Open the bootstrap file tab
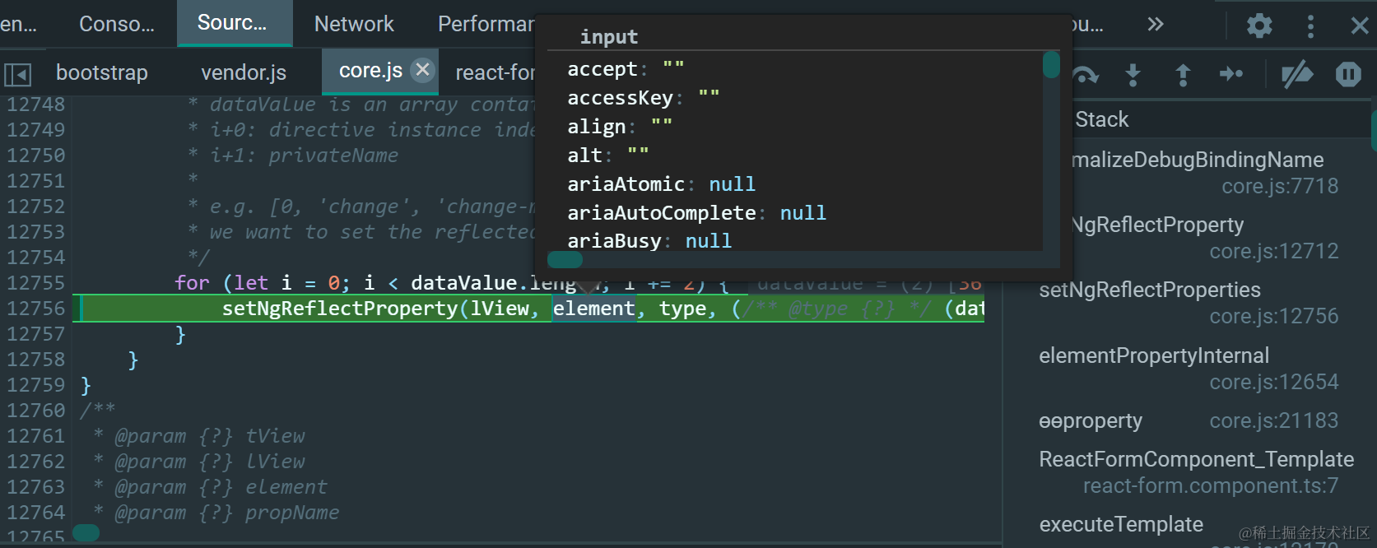 click(102, 72)
